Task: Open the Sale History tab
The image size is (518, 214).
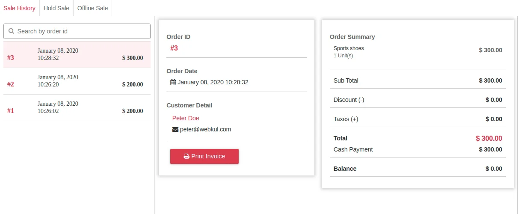Action: click(19, 8)
